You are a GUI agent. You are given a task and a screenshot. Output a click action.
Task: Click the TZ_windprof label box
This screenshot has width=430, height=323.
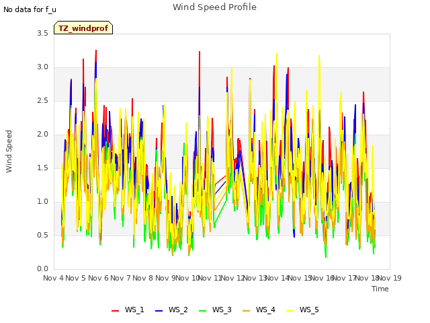click(x=83, y=28)
